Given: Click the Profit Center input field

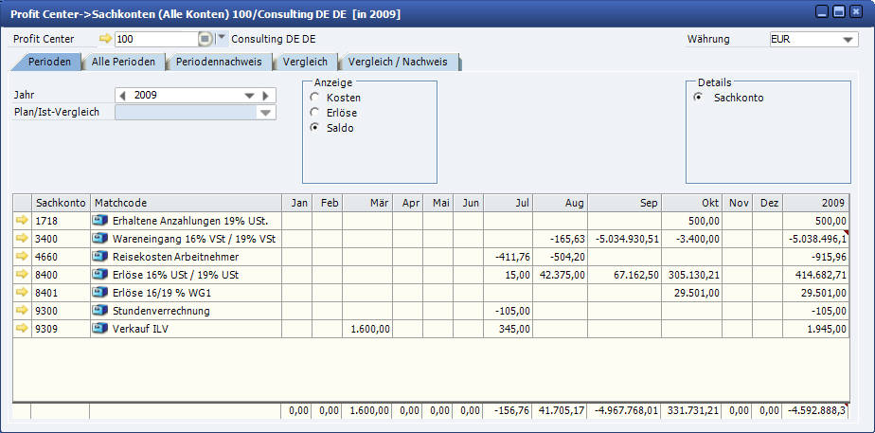Looking at the screenshot, I should [x=155, y=40].
